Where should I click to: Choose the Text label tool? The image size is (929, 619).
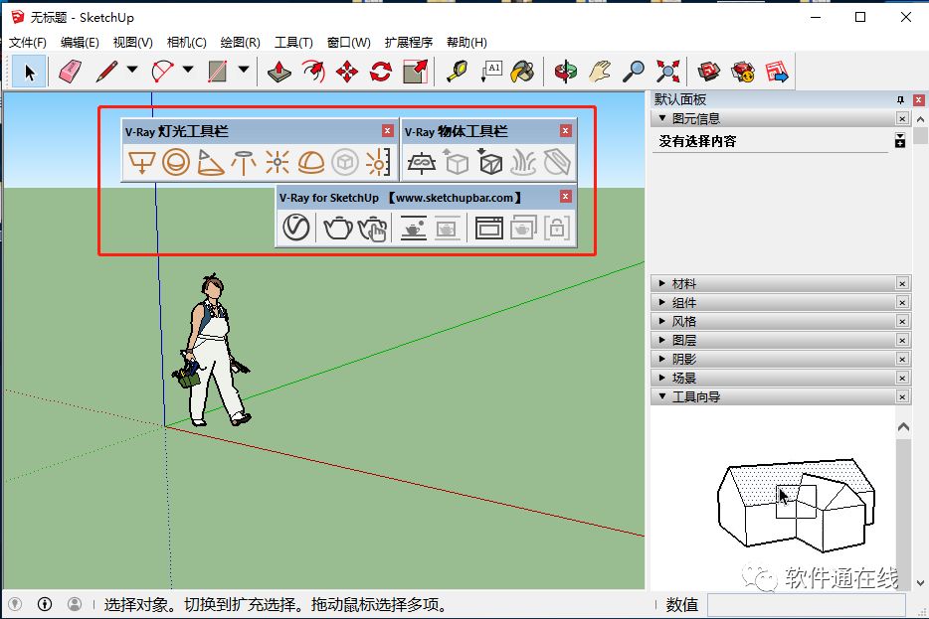tap(491, 72)
